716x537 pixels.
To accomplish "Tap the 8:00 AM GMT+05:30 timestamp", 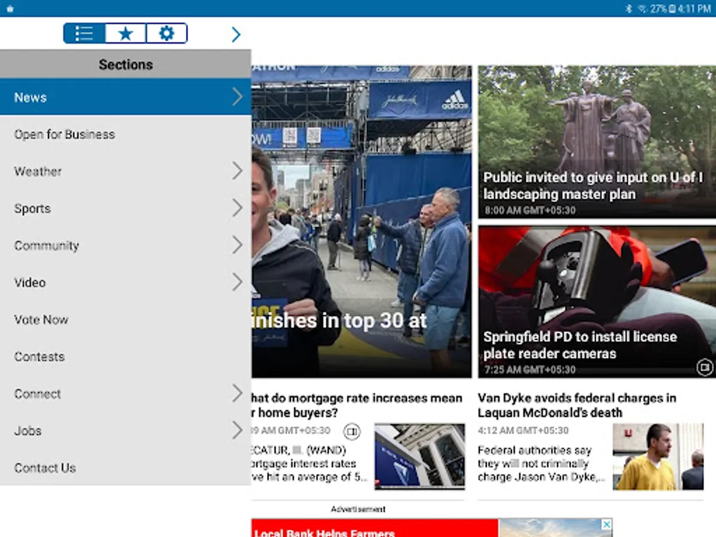I will pyautogui.click(x=530, y=210).
